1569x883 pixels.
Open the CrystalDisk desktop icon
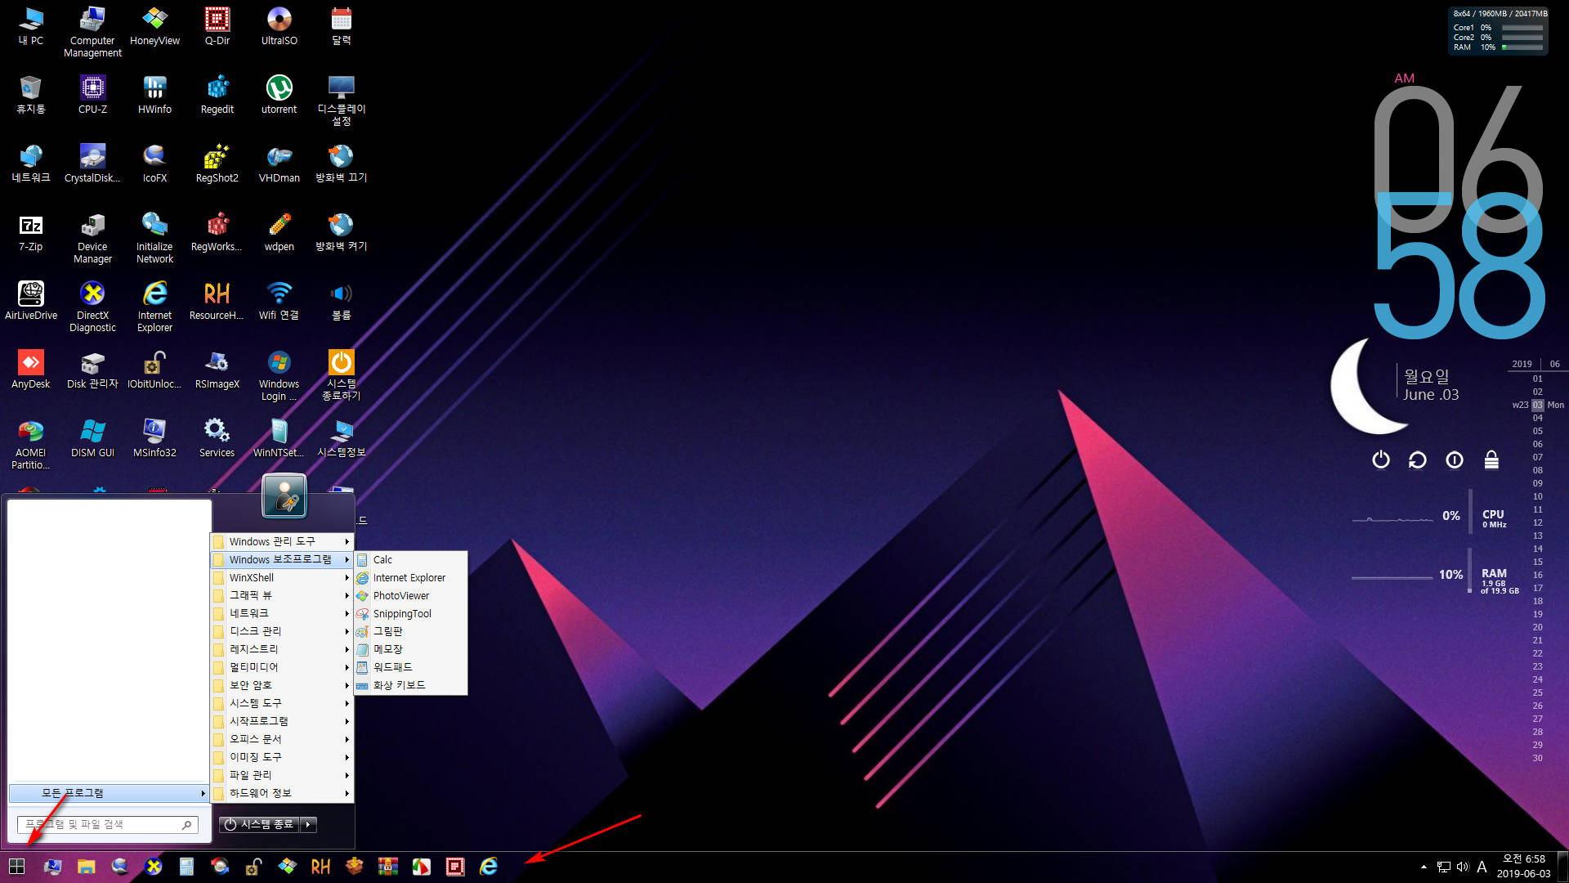coord(92,164)
